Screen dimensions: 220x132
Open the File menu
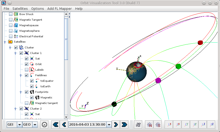6,9
